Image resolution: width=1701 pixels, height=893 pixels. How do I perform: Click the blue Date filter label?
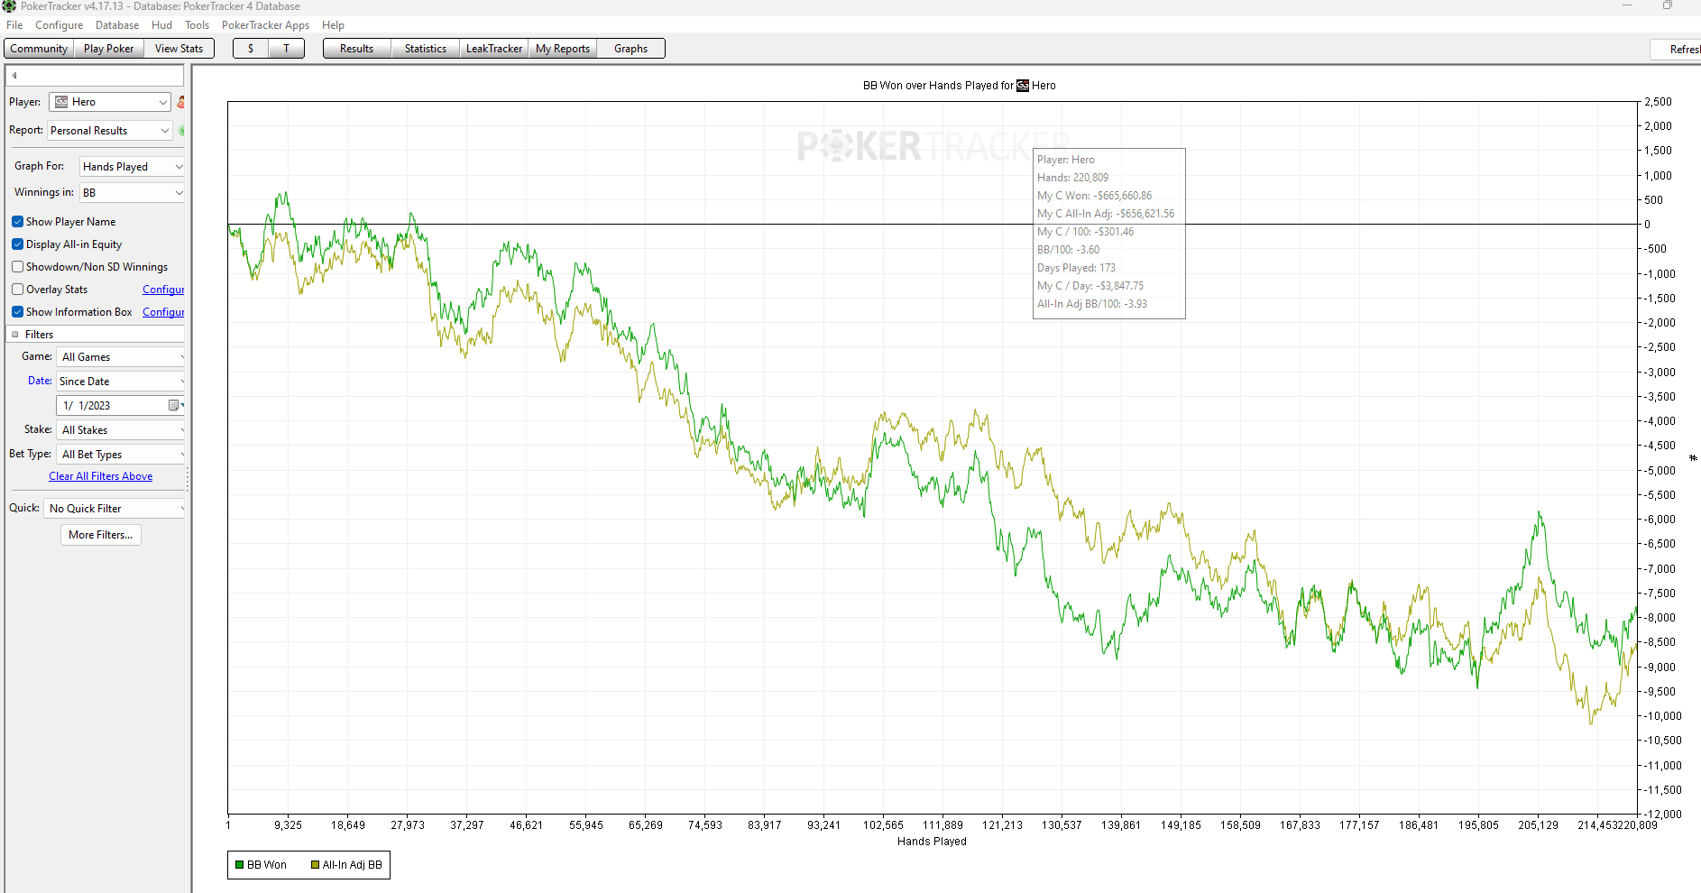[40, 381]
